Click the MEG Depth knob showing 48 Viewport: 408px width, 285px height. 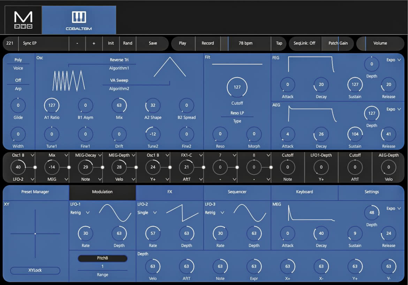pos(372,213)
